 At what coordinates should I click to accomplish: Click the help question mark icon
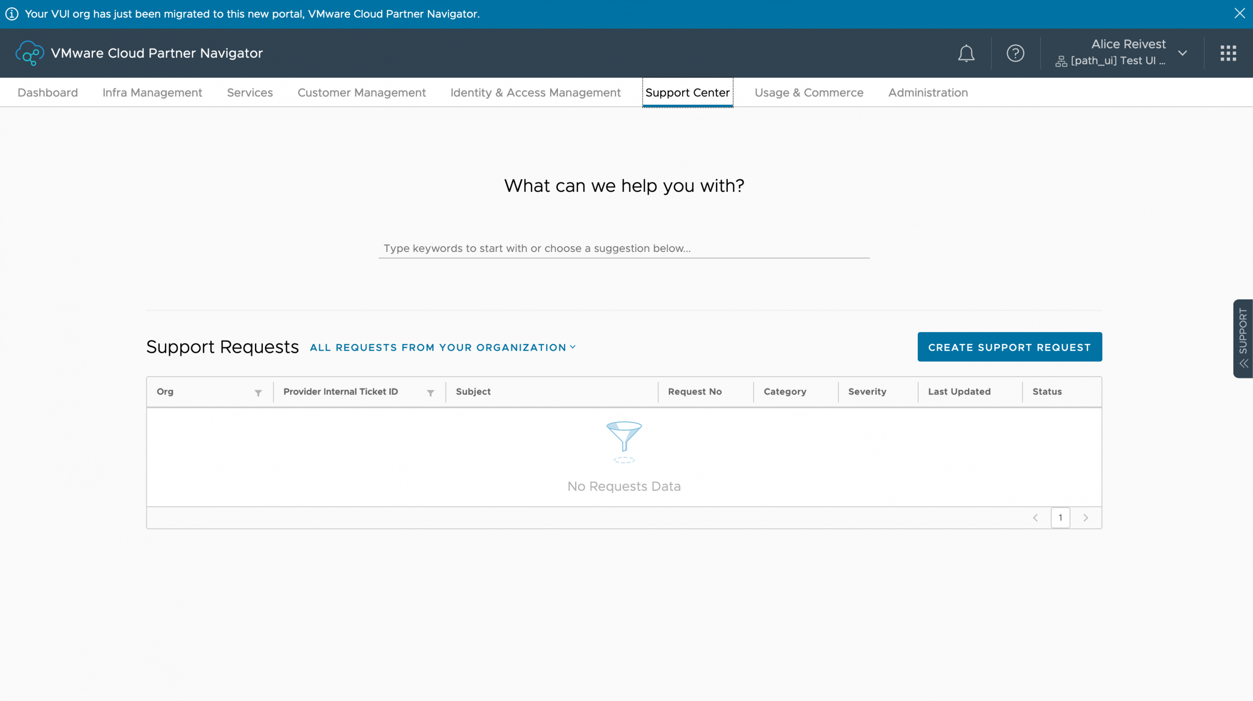pos(1015,53)
